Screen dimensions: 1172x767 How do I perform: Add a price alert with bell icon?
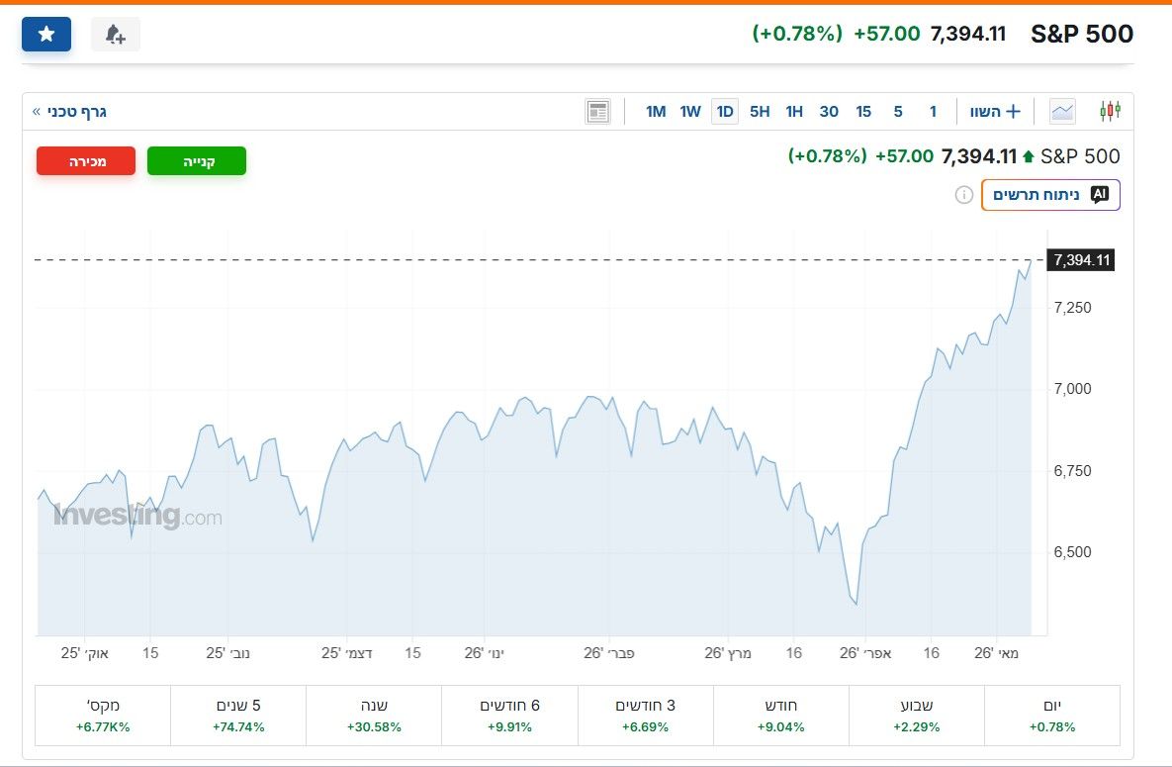point(115,35)
